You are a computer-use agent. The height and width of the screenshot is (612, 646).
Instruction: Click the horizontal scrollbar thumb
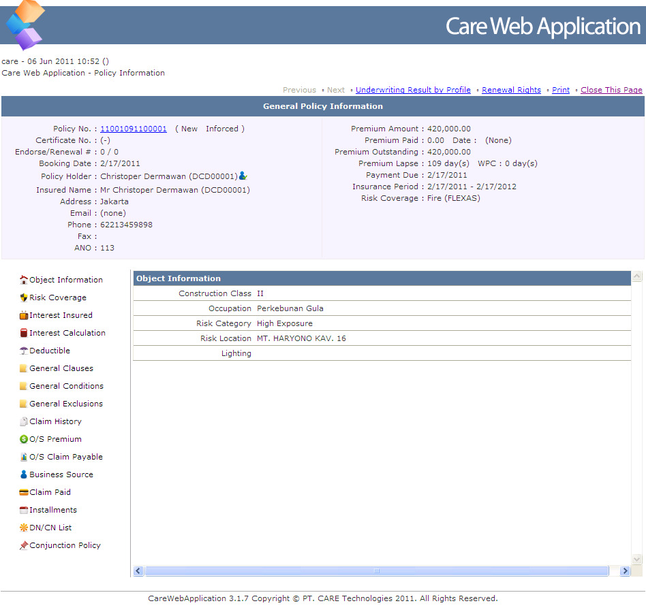(x=376, y=571)
